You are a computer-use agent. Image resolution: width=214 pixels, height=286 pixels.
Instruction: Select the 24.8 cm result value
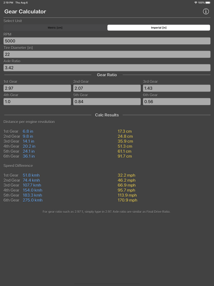[x=125, y=136]
